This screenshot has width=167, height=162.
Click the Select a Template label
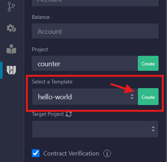pyautogui.click(x=52, y=82)
